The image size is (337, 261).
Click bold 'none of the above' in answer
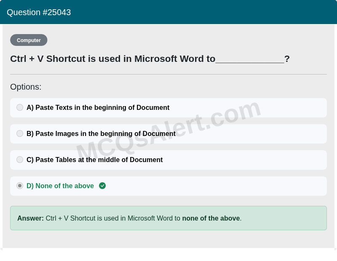click(211, 218)
